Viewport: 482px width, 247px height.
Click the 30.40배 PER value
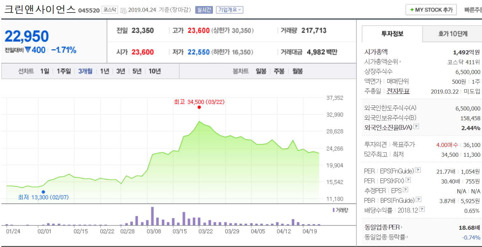(451, 181)
